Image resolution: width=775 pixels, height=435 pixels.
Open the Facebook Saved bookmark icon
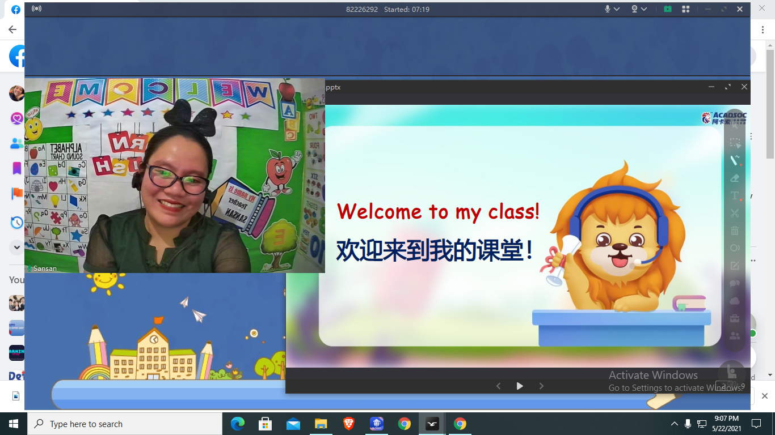(x=16, y=168)
